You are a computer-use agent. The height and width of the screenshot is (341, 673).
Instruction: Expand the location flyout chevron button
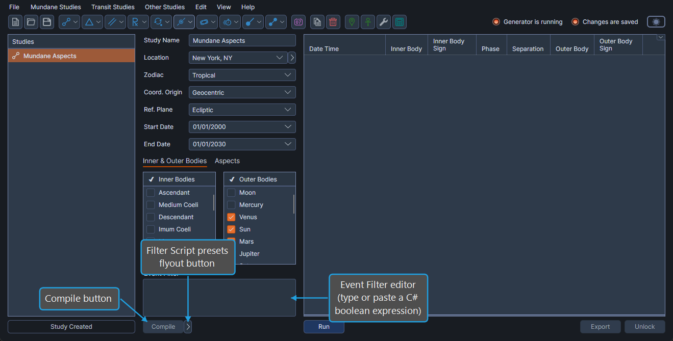[x=292, y=58]
